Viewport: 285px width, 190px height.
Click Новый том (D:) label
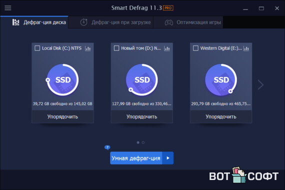(141, 48)
